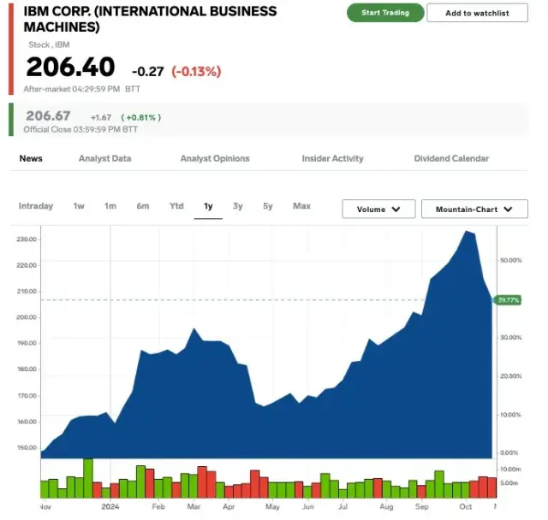Select the 1w chart range
Screen dimensions: 548x520
click(x=79, y=206)
